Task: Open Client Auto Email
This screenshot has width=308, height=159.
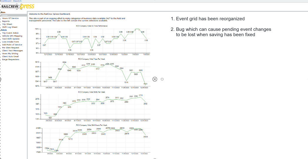Action: 10,56
